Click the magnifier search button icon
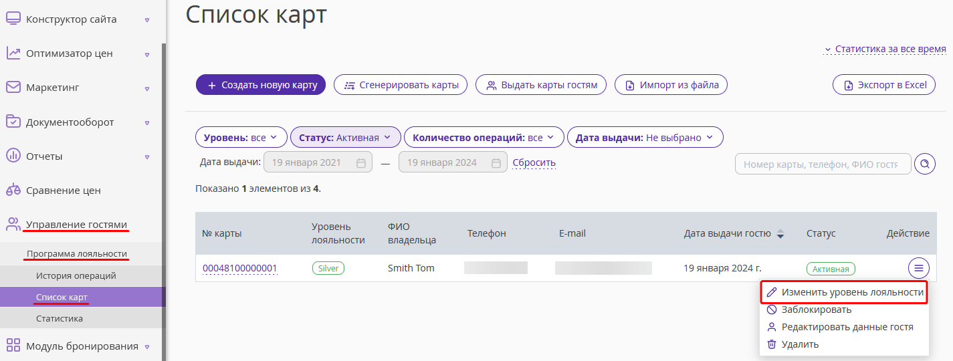953x361 pixels. tap(925, 164)
